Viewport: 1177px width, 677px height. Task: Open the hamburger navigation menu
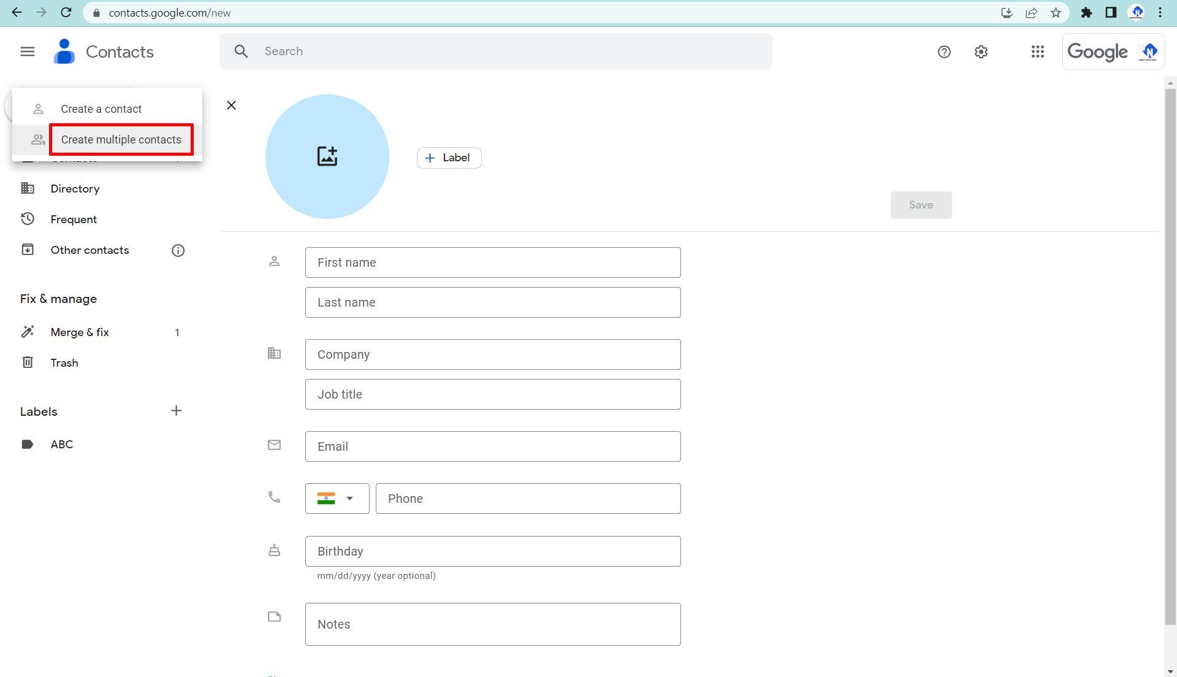point(27,52)
